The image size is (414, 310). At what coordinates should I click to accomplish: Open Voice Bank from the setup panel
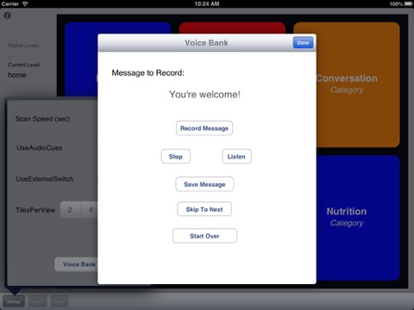(76, 264)
